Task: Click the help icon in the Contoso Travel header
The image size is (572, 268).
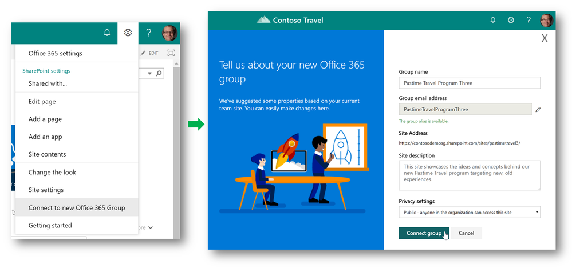Action: pyautogui.click(x=528, y=21)
